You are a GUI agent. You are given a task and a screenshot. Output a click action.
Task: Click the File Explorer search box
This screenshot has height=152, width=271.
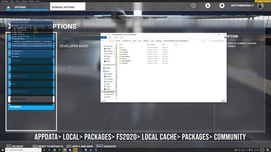216,41
